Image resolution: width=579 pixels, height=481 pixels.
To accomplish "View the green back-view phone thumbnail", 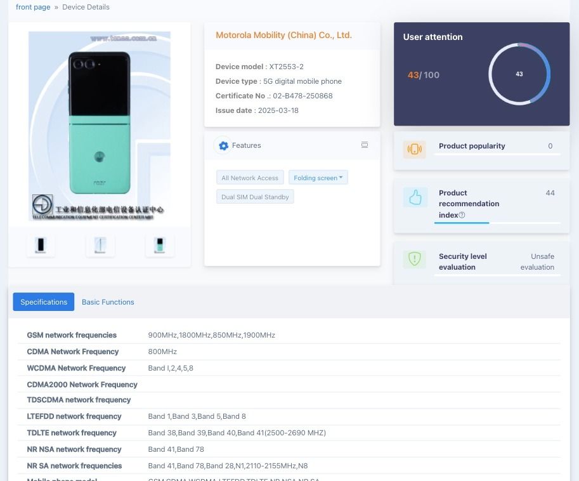I will [160, 245].
